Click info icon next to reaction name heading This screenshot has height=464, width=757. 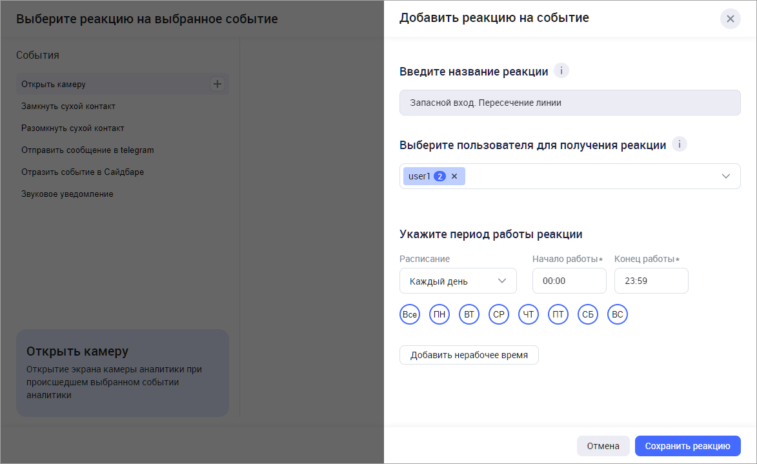click(x=561, y=71)
